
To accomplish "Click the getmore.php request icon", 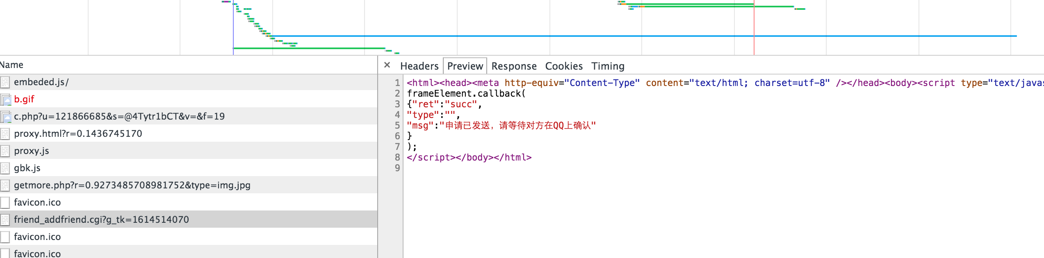I will click(x=5, y=186).
